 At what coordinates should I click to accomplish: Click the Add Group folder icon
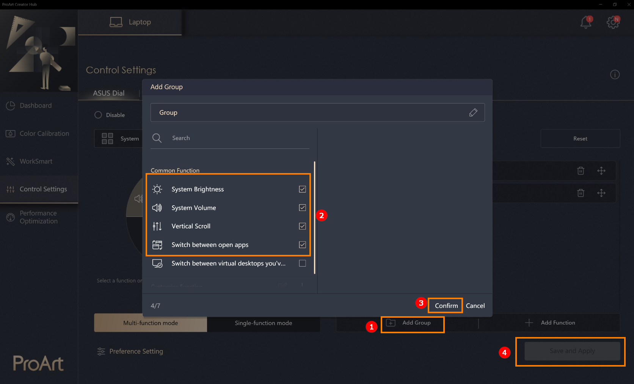pos(391,323)
